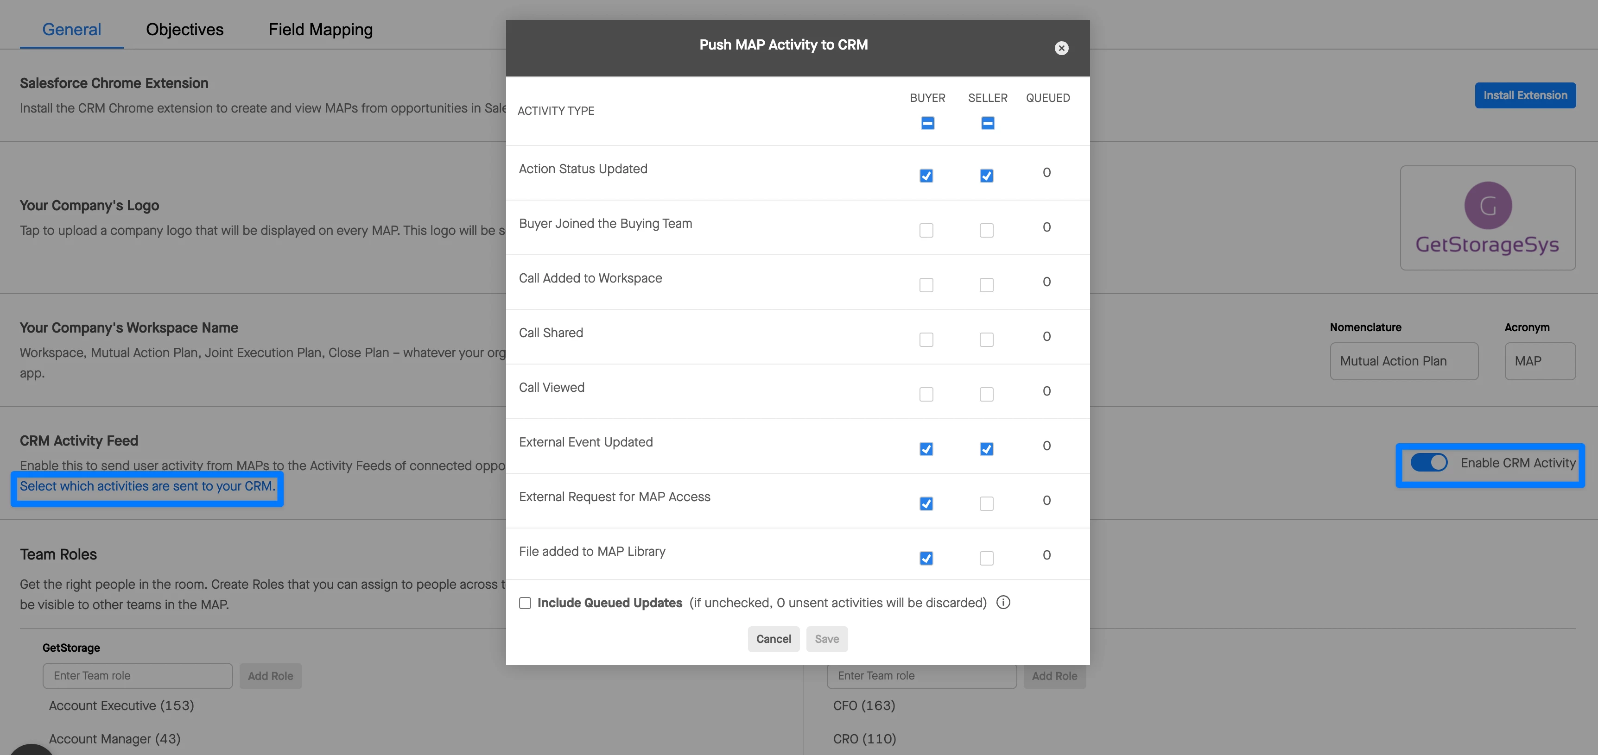Check Seller for External Request for MAP Access

point(986,504)
